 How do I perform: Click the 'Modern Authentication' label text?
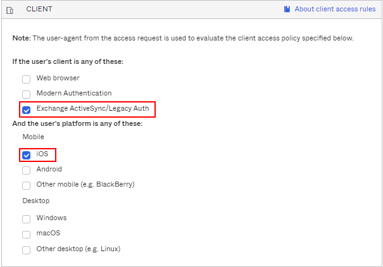coord(73,93)
